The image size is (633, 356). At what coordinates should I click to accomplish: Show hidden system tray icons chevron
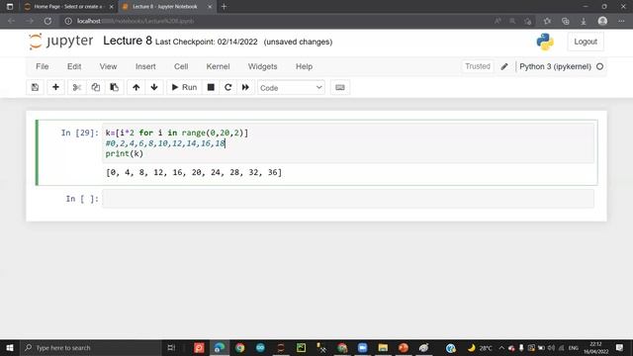pos(501,348)
